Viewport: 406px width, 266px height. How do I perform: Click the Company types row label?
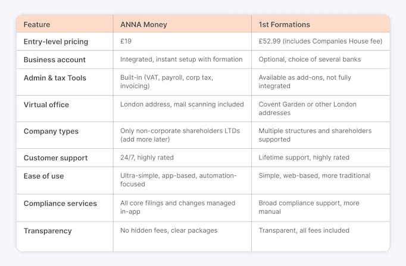click(x=51, y=132)
